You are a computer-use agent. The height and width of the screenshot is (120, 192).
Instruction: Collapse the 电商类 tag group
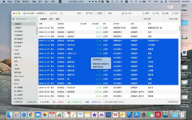pos(12,50)
